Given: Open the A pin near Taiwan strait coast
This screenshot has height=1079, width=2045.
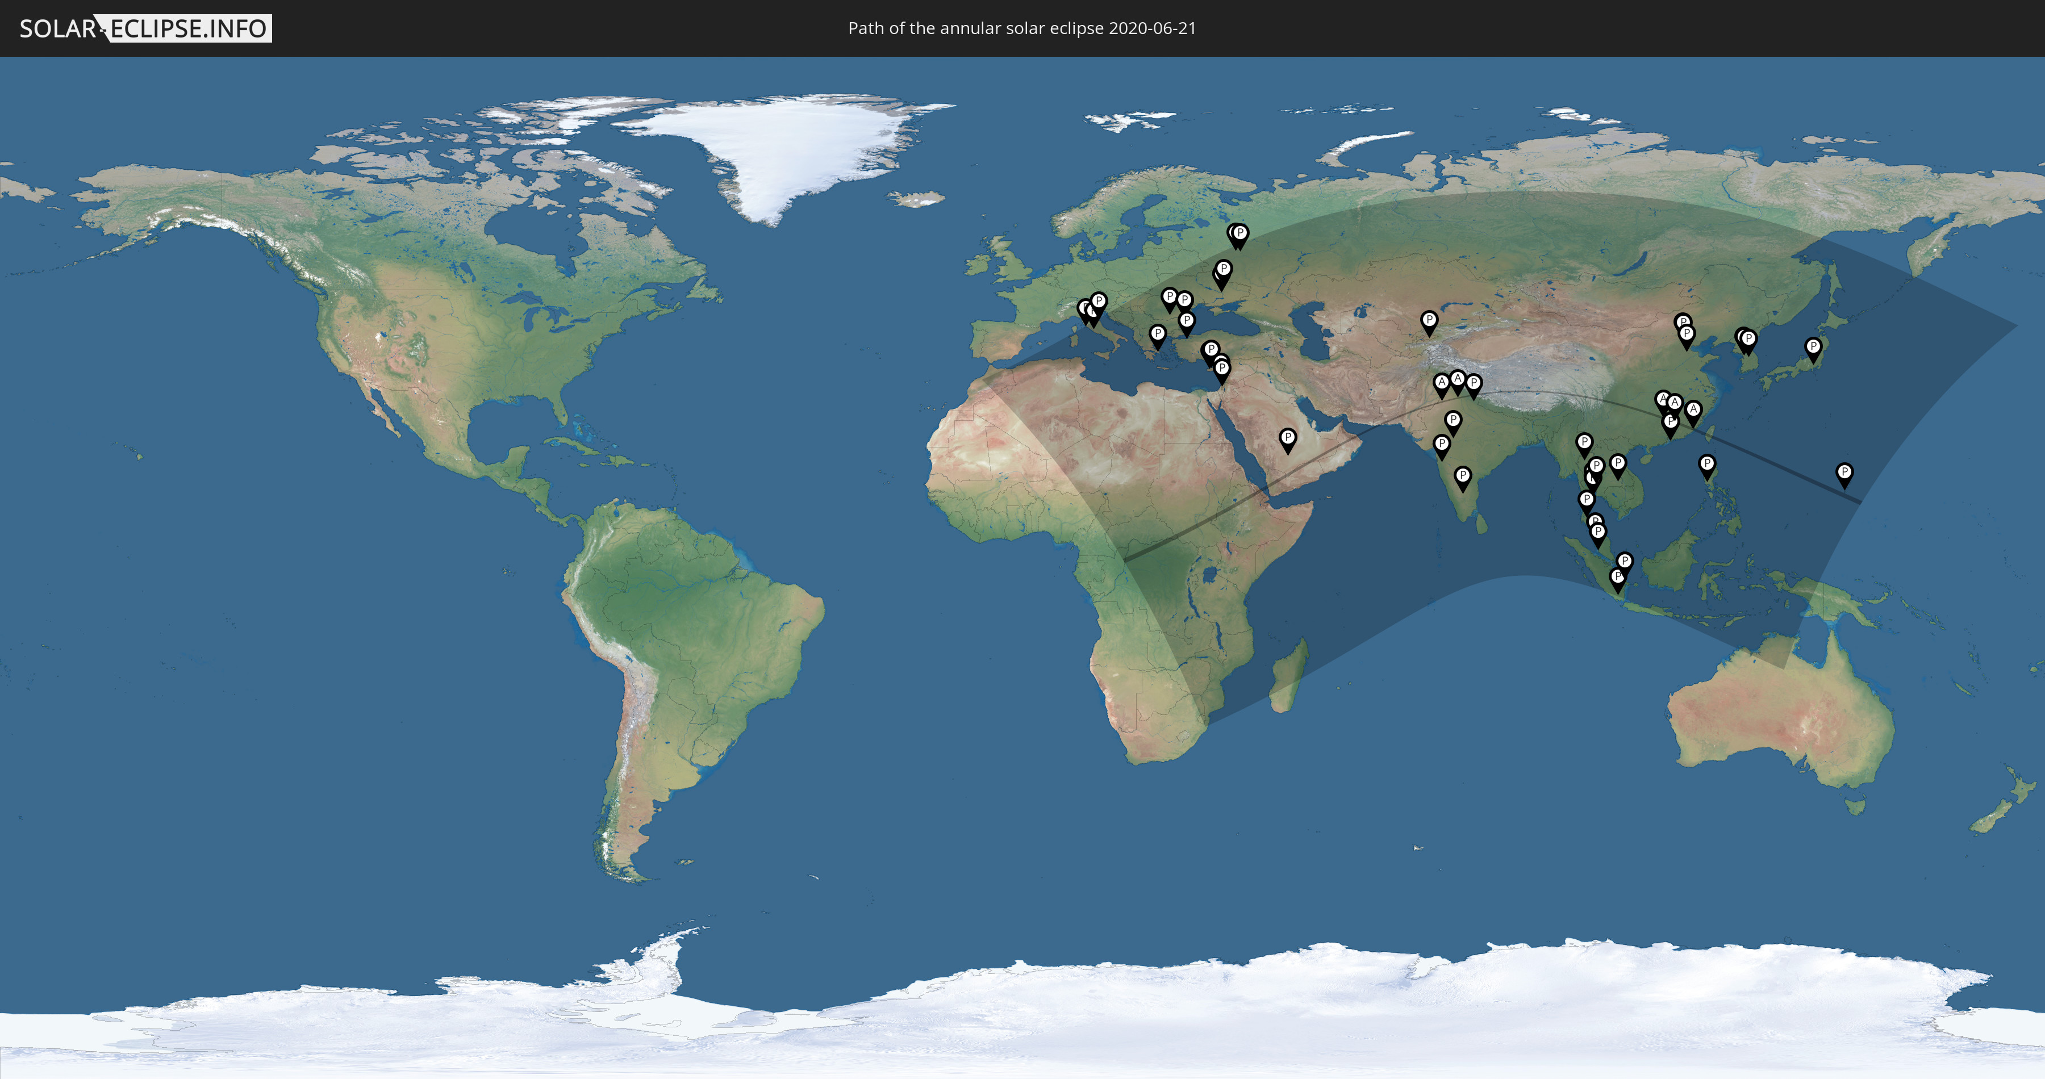Looking at the screenshot, I should pyautogui.click(x=1693, y=413).
